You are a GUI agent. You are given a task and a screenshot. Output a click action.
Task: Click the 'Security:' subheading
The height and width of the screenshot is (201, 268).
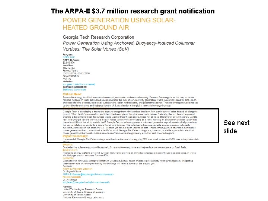pos(68,144)
